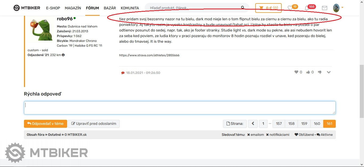Open the messages envelope icon
The image size is (364, 167).
[324, 8]
